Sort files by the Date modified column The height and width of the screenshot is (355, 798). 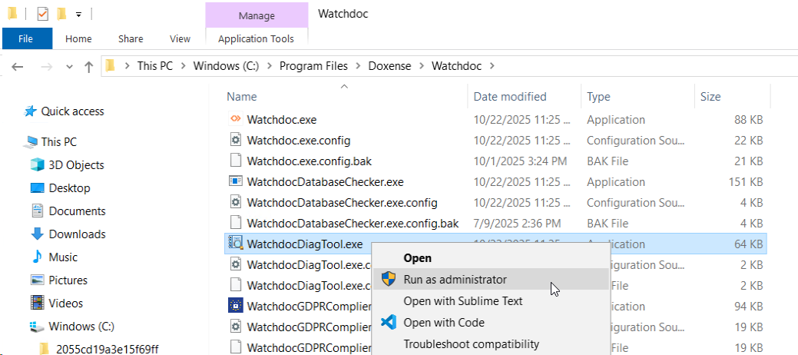pyautogui.click(x=510, y=97)
